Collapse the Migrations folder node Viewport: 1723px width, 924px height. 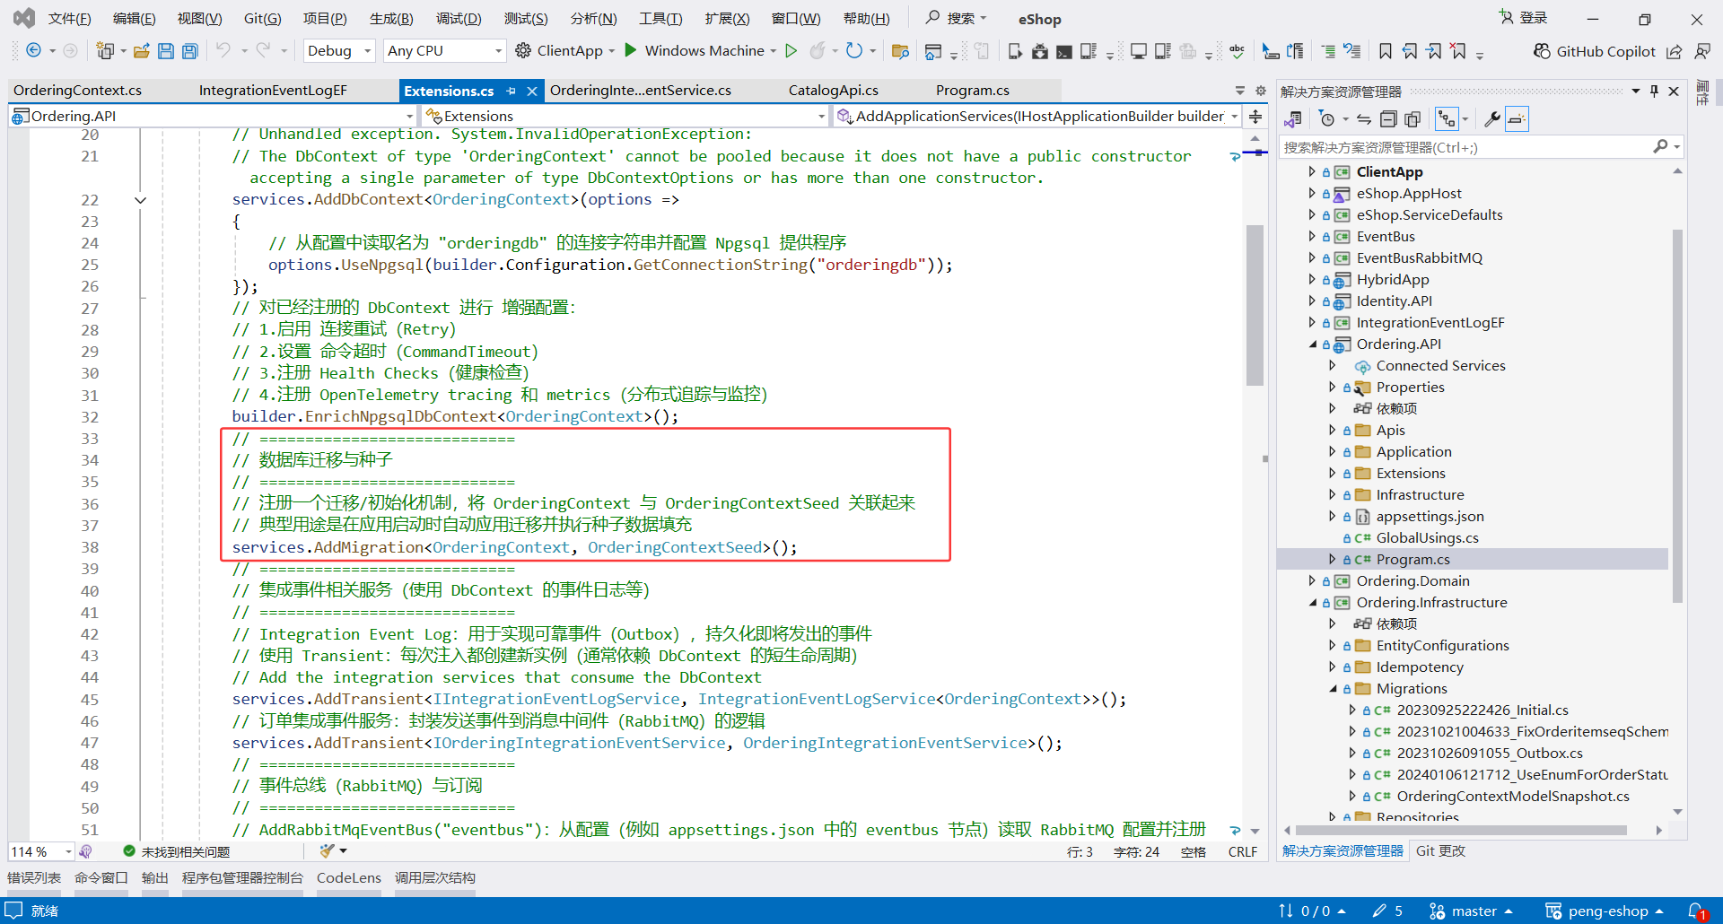[x=1333, y=689]
